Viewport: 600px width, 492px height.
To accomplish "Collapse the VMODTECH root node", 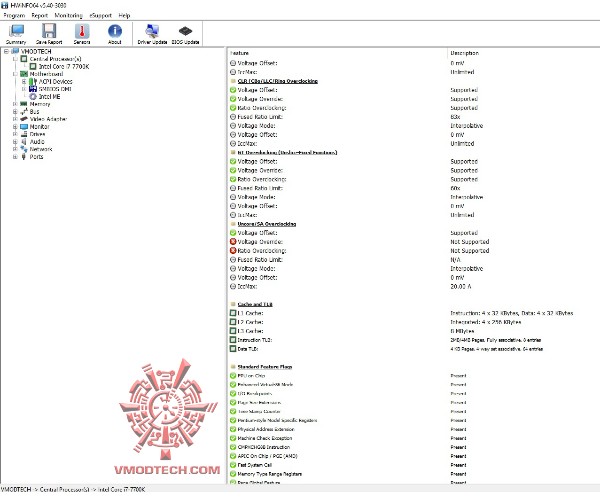I will pyautogui.click(x=6, y=52).
